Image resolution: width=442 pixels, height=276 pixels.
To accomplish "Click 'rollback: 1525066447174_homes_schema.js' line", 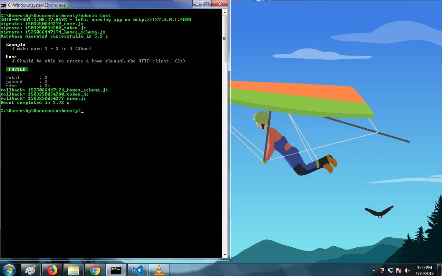I will (54, 90).
